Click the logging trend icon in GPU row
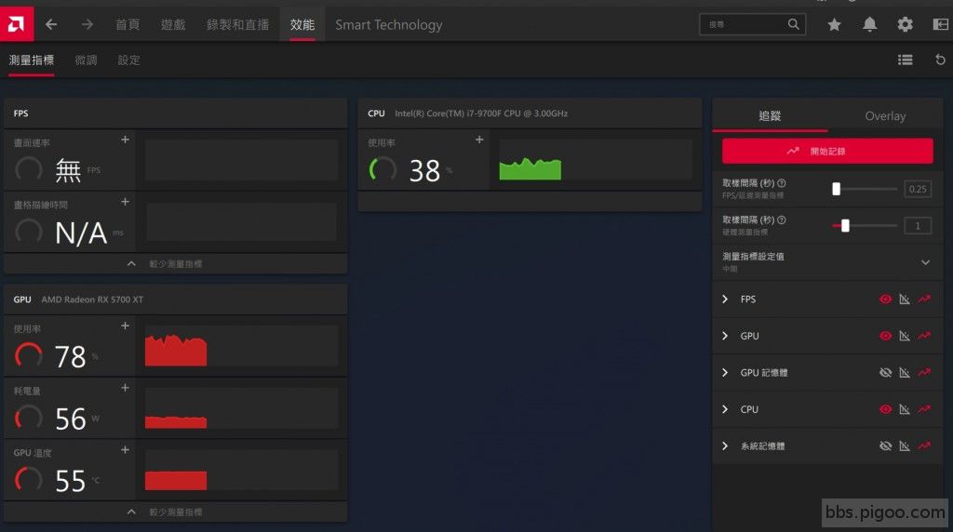The height and width of the screenshot is (532, 953). tap(924, 336)
